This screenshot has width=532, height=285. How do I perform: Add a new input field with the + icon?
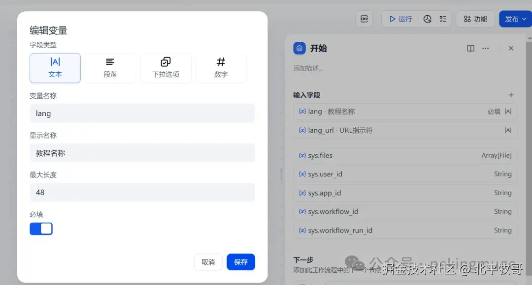(511, 95)
